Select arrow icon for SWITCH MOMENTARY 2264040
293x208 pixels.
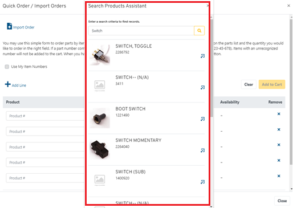tap(202, 150)
